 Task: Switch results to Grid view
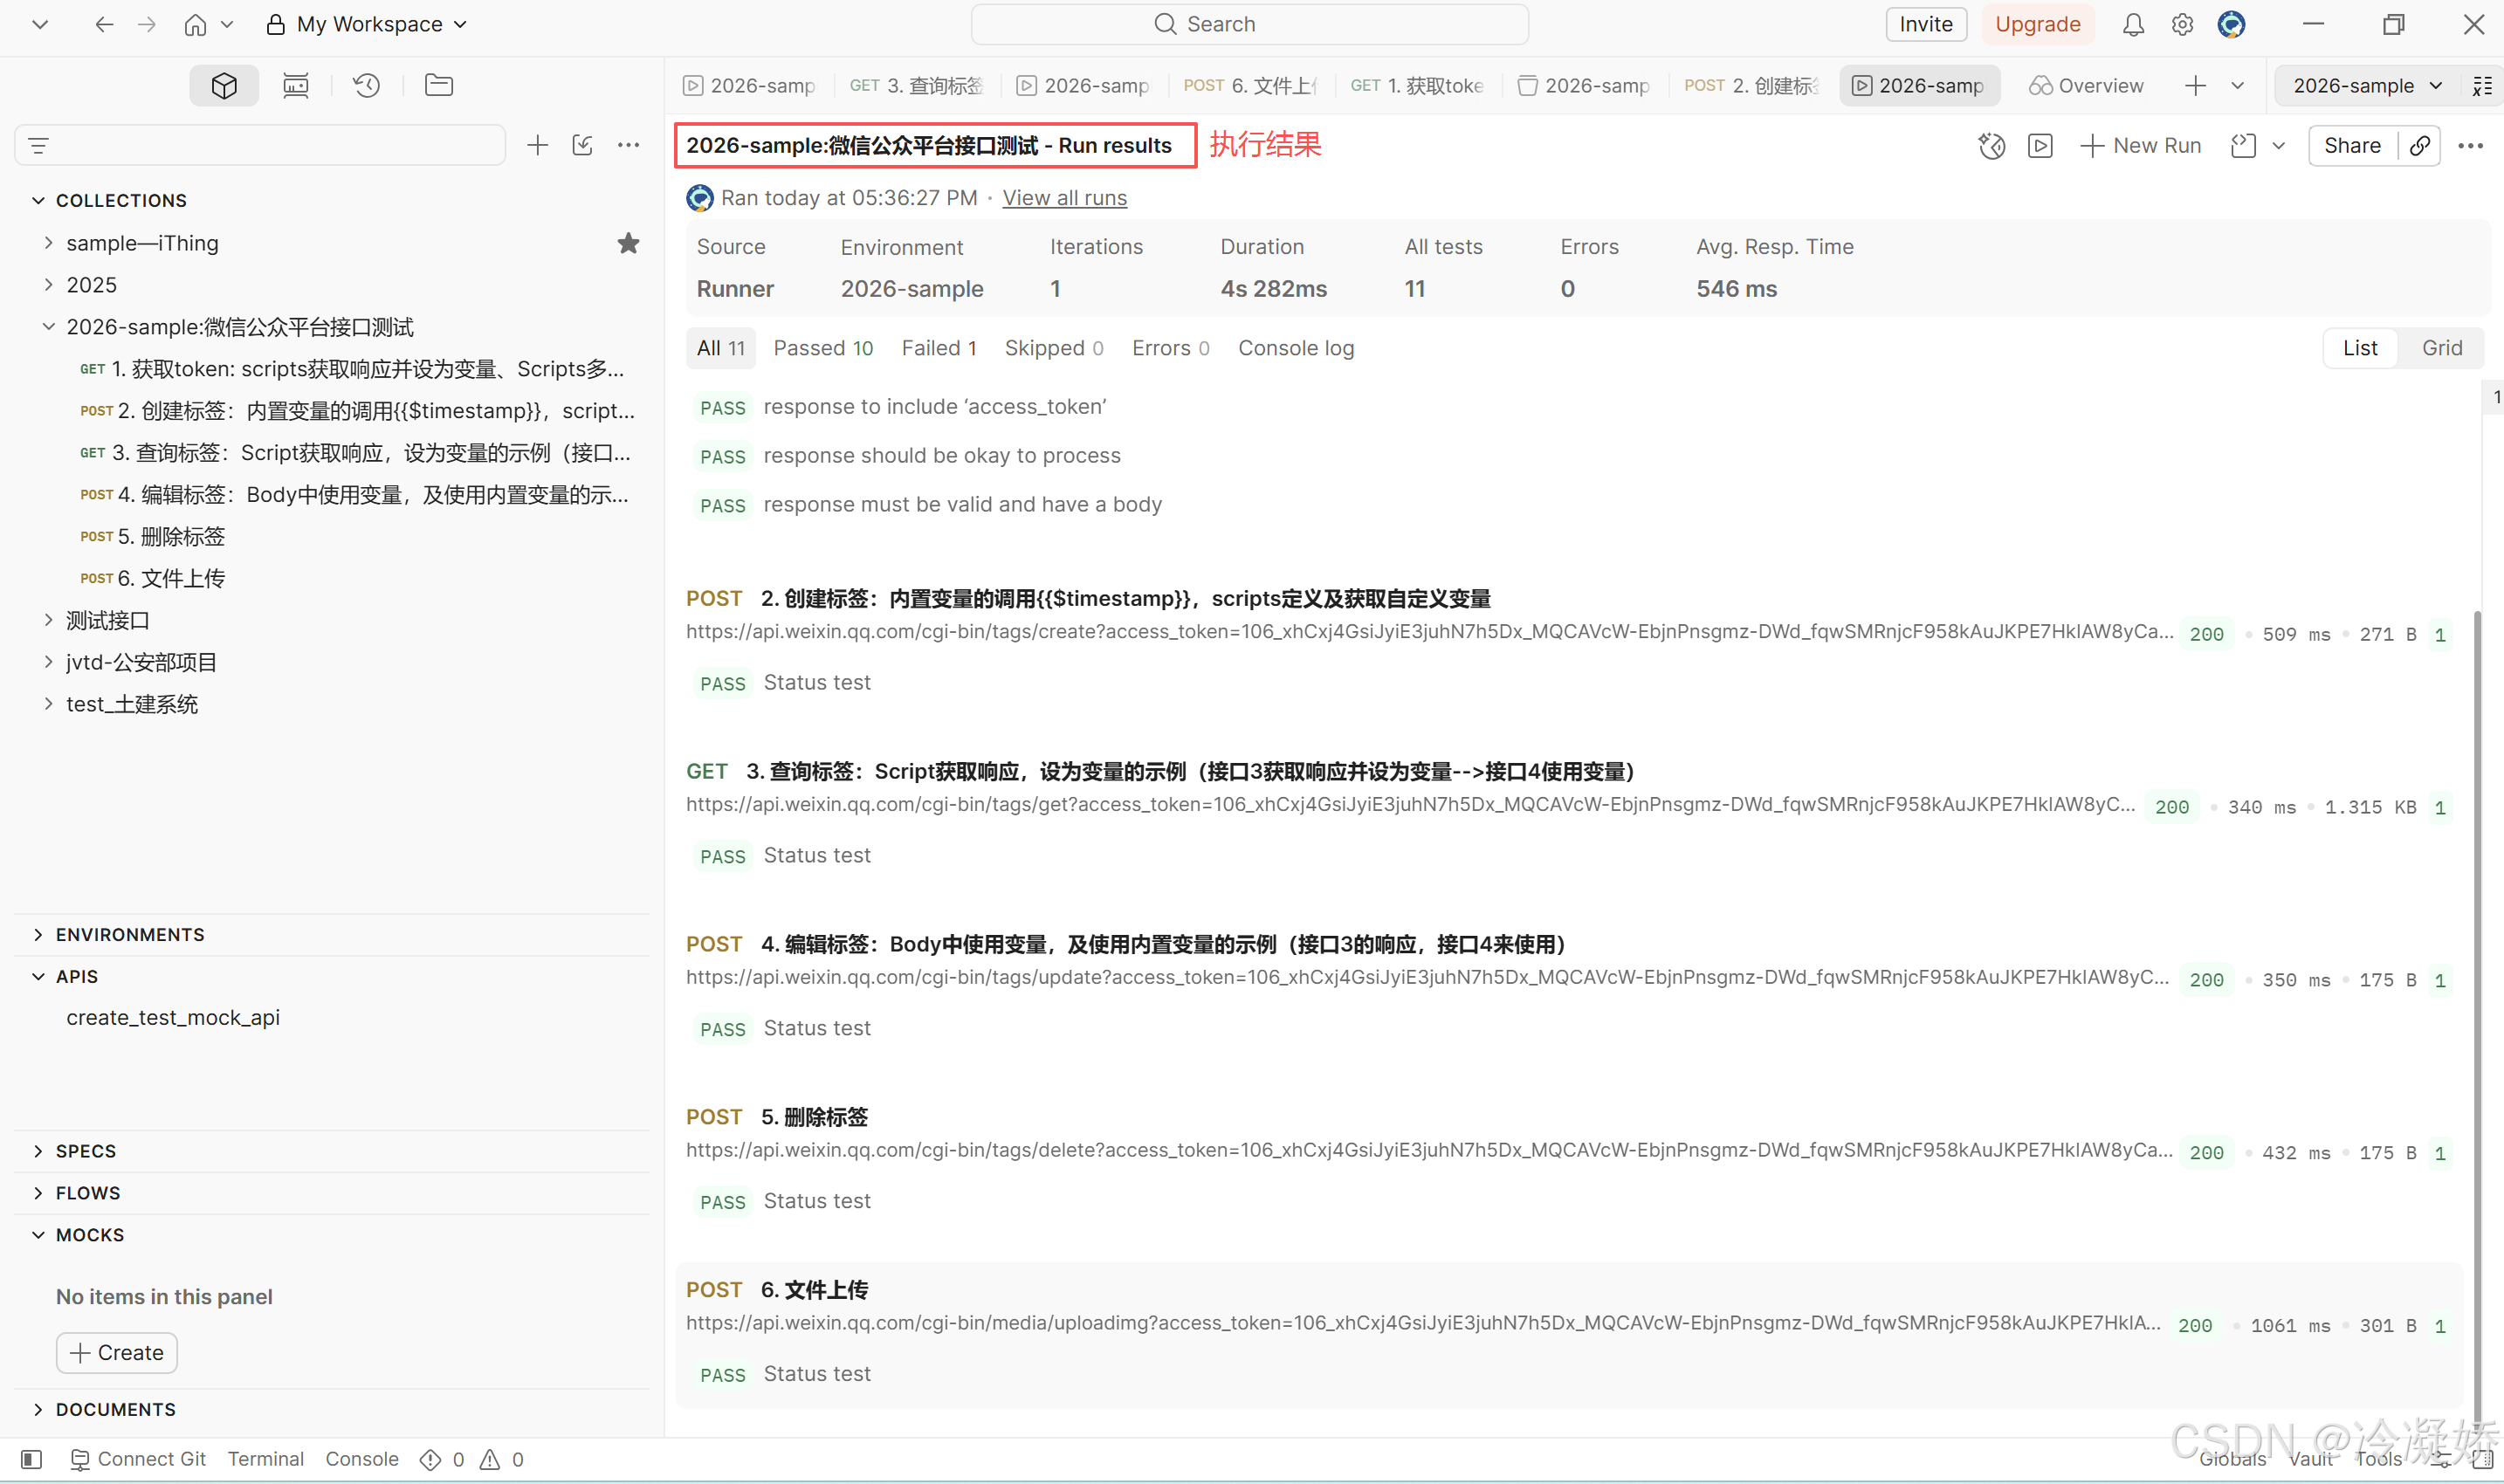(x=2442, y=348)
